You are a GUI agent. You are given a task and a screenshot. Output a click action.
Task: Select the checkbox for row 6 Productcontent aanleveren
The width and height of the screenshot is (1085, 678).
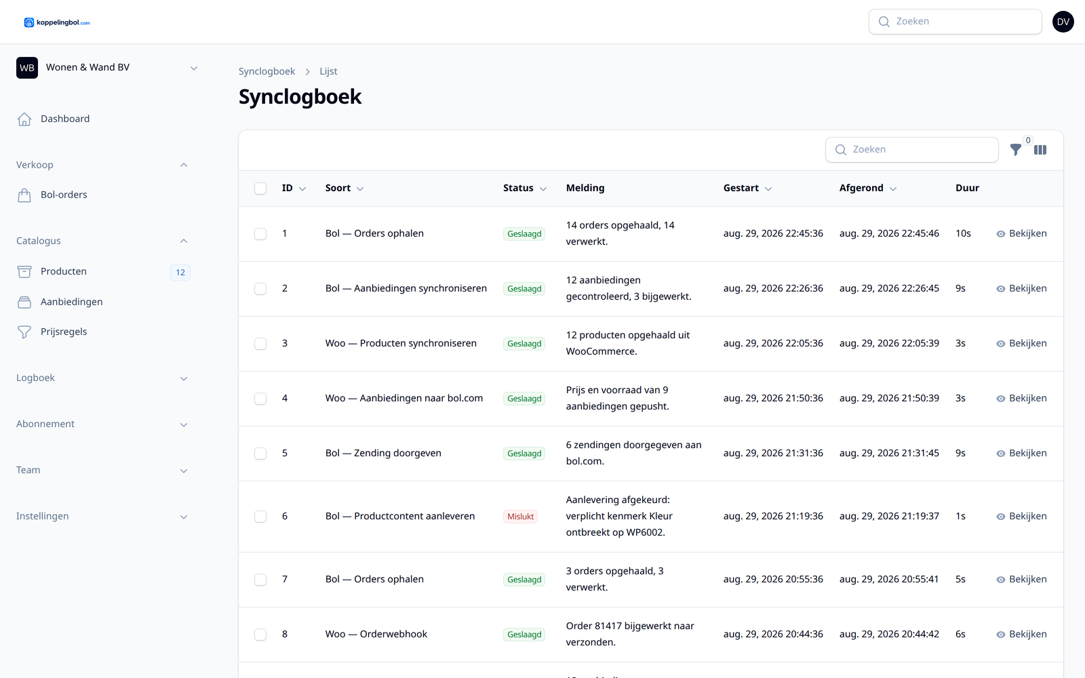(260, 517)
